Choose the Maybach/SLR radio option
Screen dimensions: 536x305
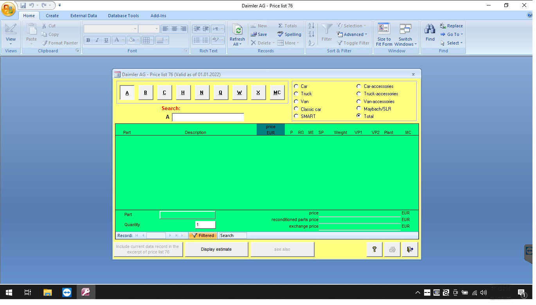(x=358, y=109)
